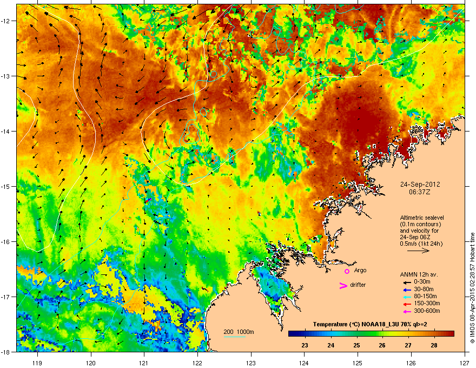Click colorbar tick label '27'
Image resolution: width=476 pixels, height=368 pixels.
pos(408,345)
